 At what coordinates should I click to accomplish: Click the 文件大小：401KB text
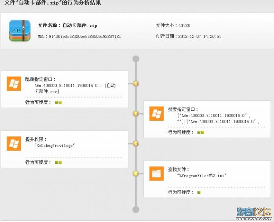(173, 25)
